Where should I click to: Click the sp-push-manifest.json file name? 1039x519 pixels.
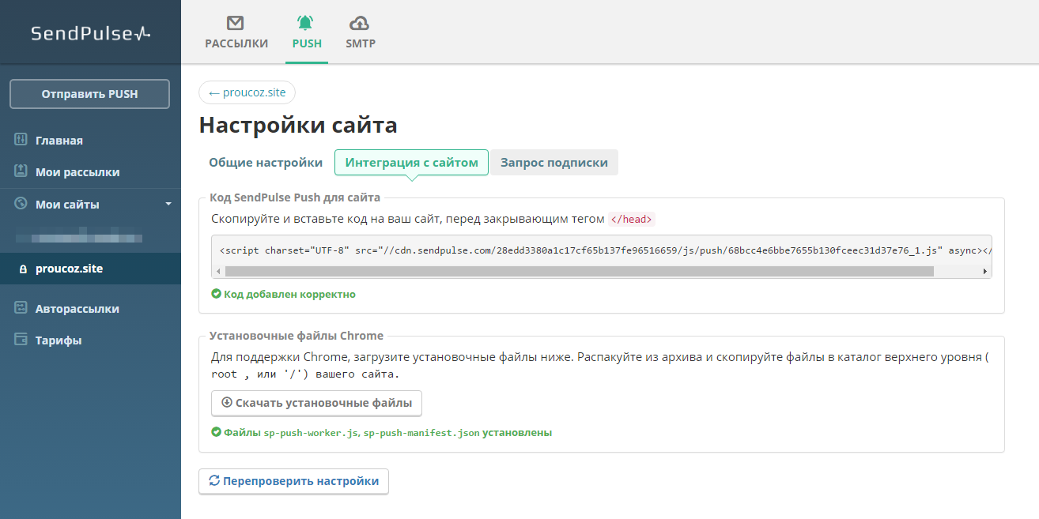421,433
